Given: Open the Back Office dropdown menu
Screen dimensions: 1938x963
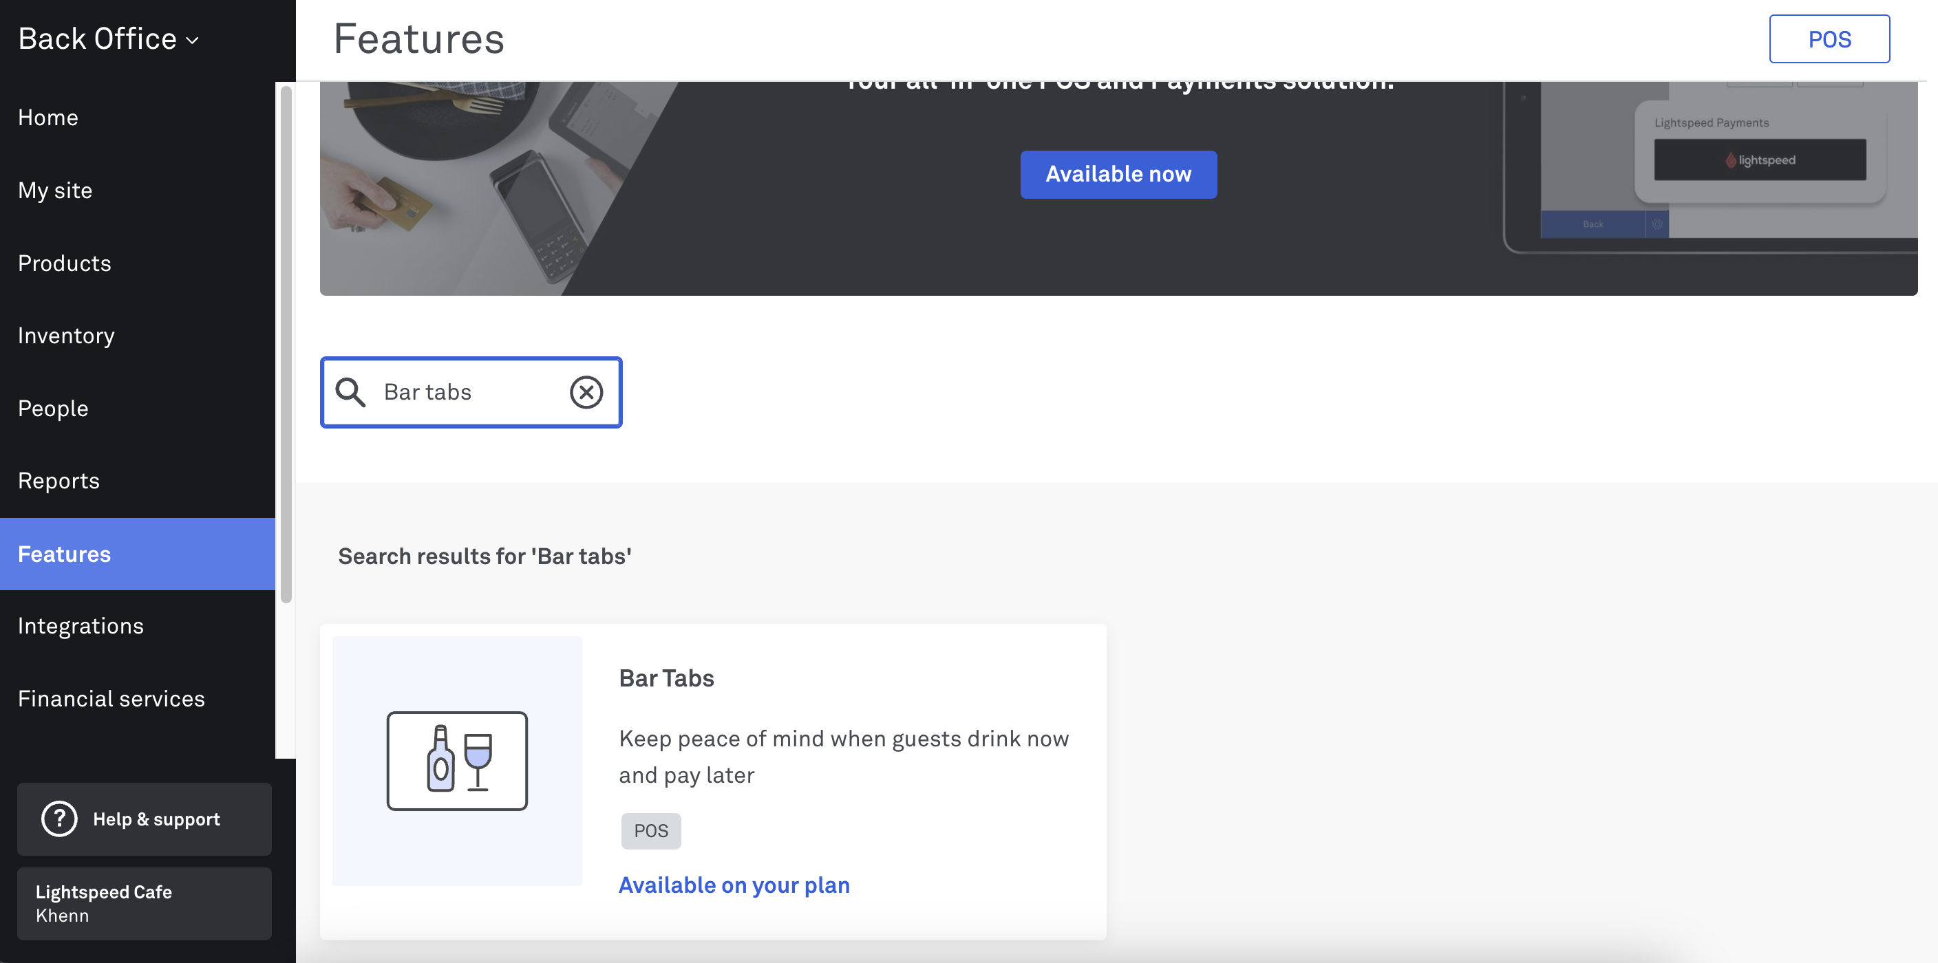Looking at the screenshot, I should (108, 39).
